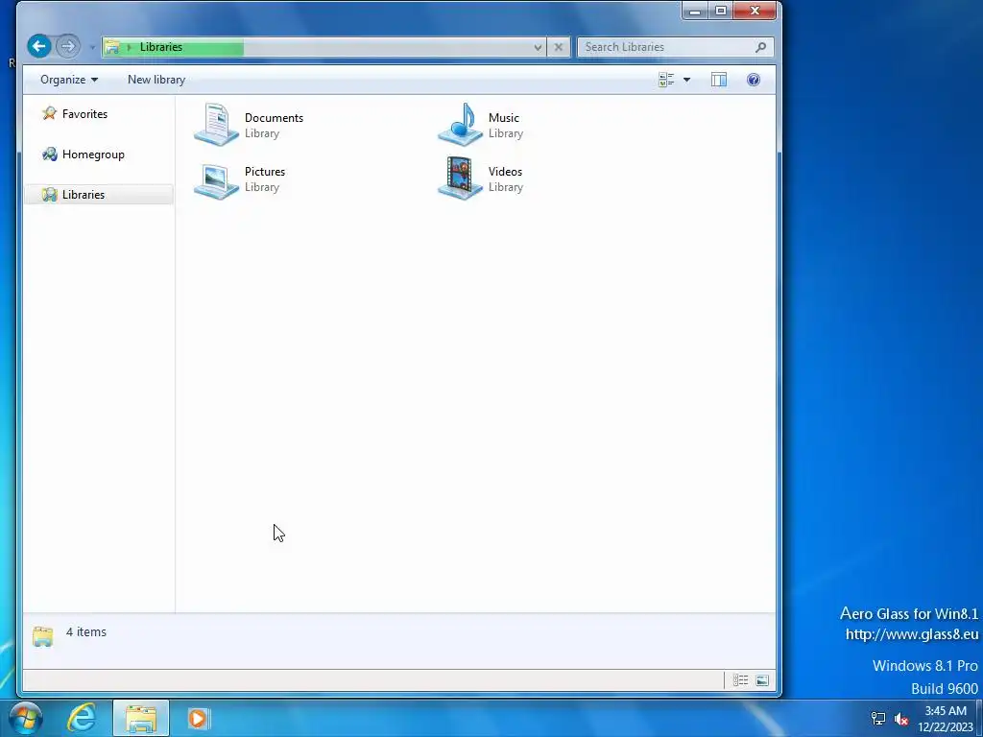983x737 pixels.
Task: Click the Music label
Action: [x=503, y=118]
